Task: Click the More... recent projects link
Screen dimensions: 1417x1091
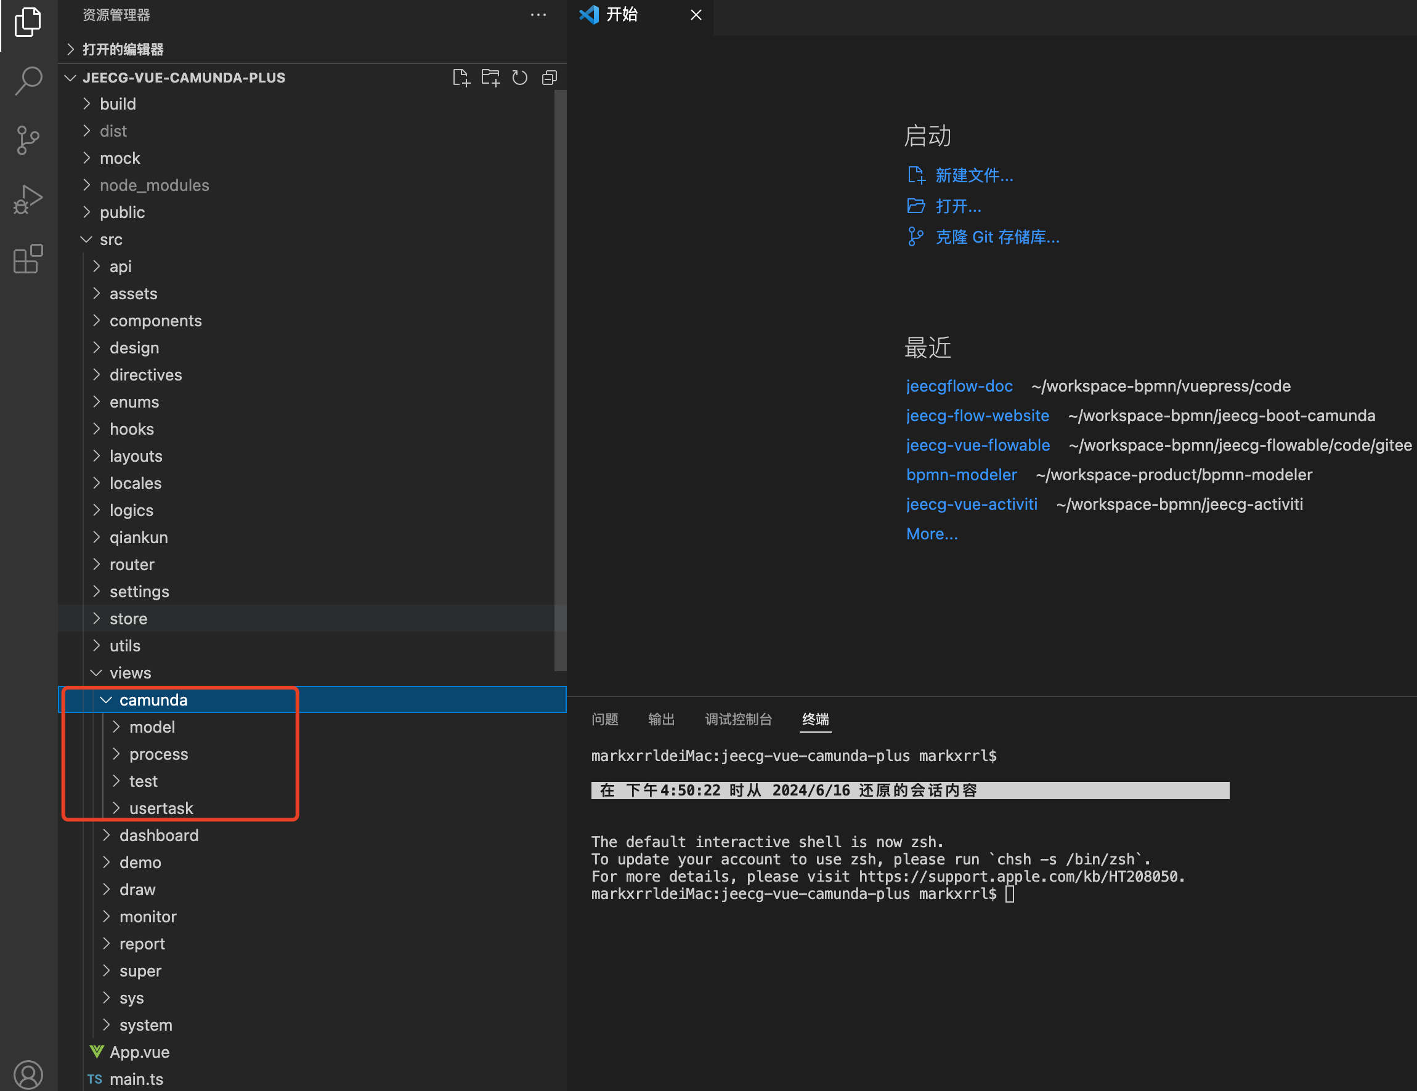Action: [x=932, y=534]
